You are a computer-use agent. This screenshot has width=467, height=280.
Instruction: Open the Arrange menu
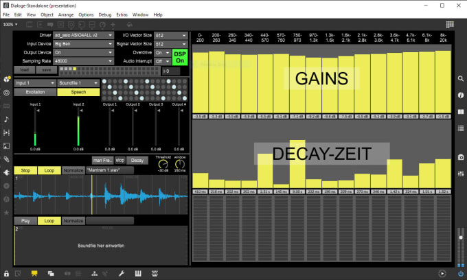click(x=66, y=14)
